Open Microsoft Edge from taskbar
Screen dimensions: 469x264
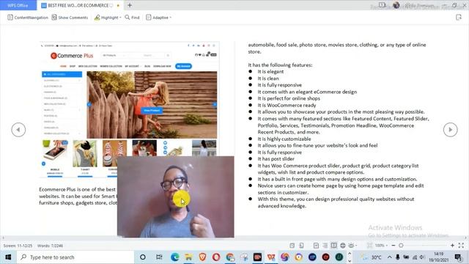click(x=175, y=257)
